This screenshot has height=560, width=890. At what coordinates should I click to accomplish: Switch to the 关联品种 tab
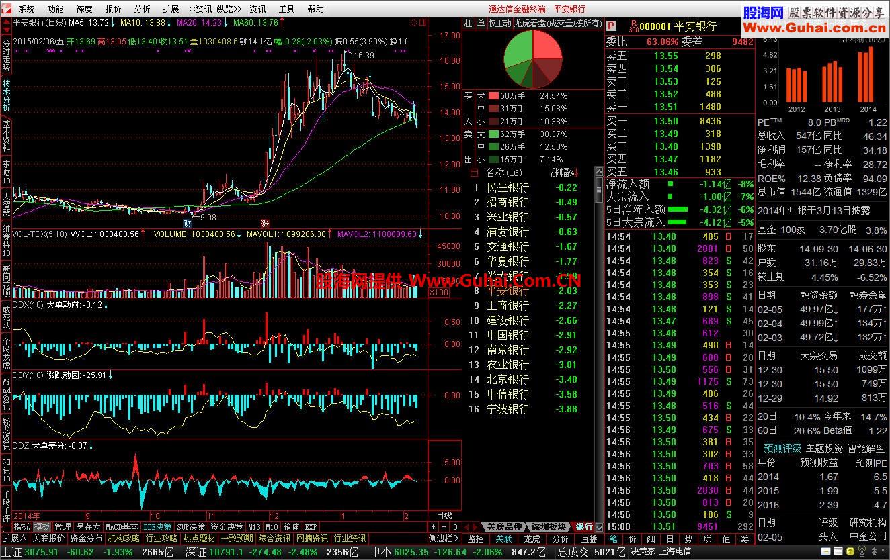click(504, 527)
